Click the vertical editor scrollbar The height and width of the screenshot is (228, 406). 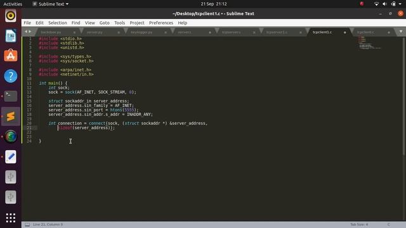(x=403, y=96)
